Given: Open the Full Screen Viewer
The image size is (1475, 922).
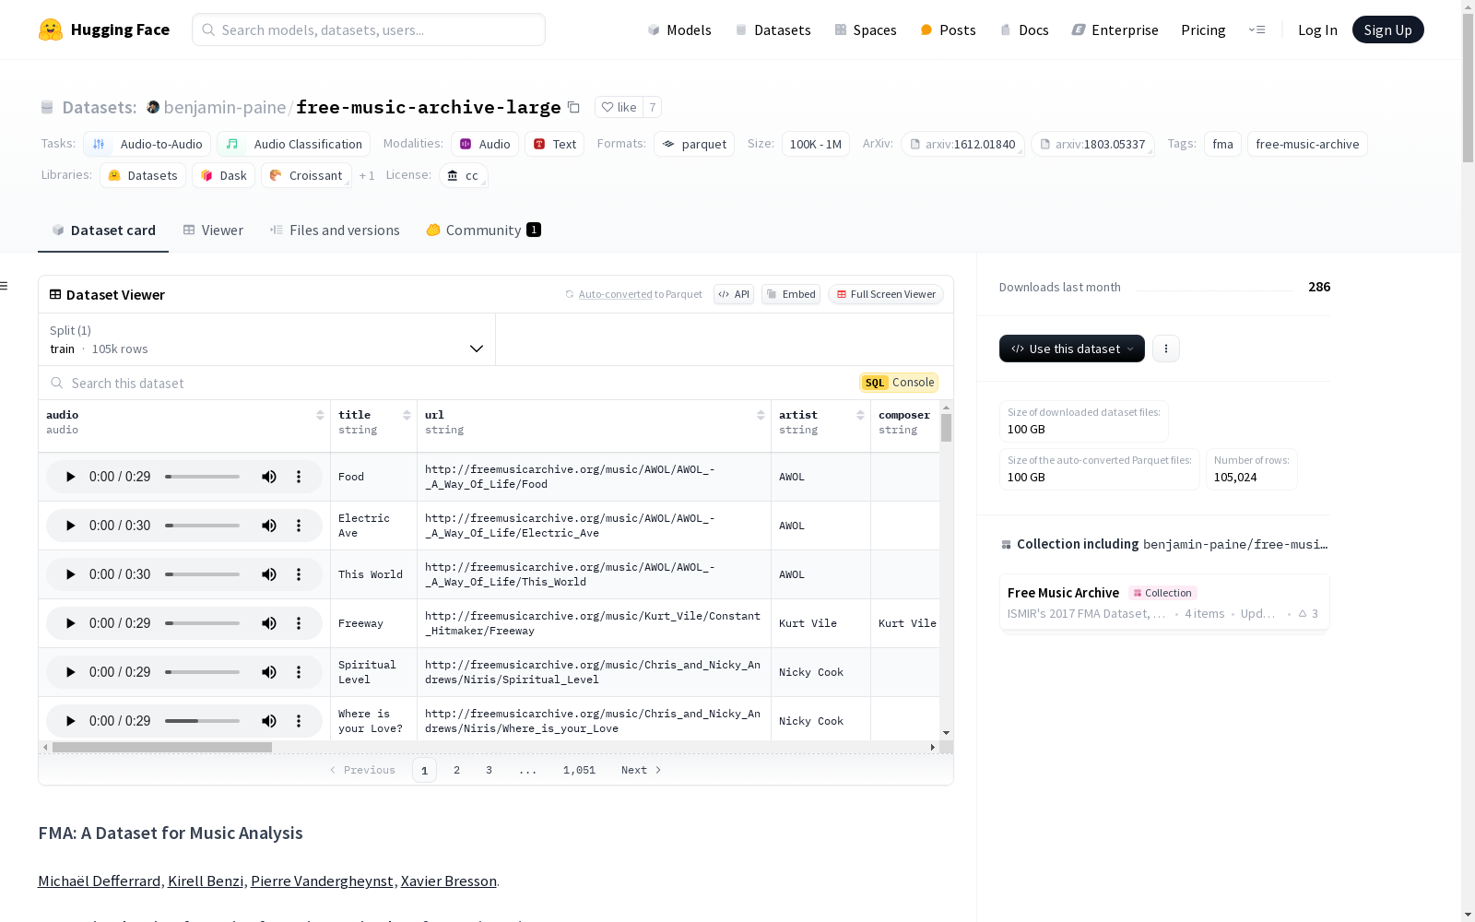Looking at the screenshot, I should click(886, 294).
